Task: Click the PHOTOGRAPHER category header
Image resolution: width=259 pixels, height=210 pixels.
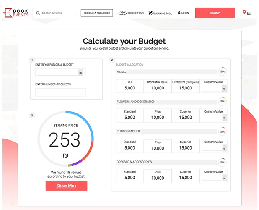Action: pos(166,131)
